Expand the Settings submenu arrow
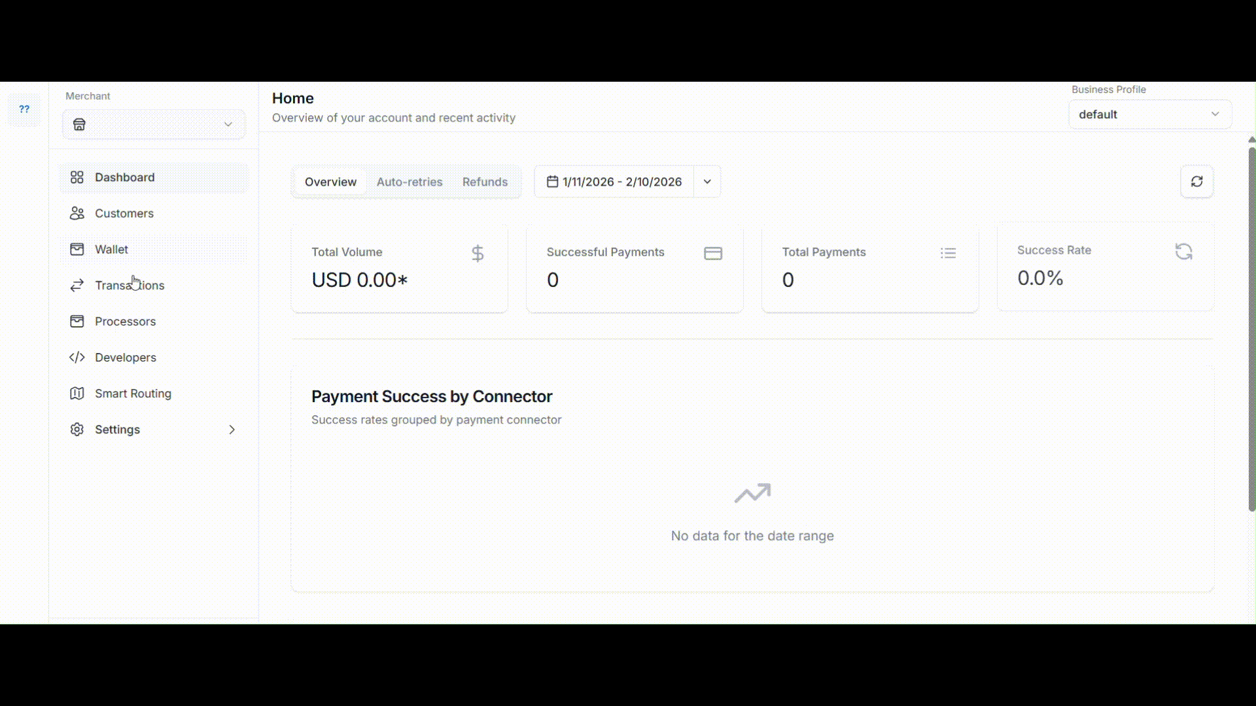The height and width of the screenshot is (706, 1256). pyautogui.click(x=232, y=429)
